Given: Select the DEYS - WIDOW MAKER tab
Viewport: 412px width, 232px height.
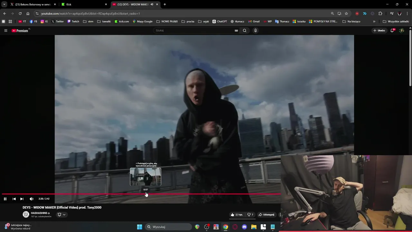Looking at the screenshot, I should tap(133, 5).
